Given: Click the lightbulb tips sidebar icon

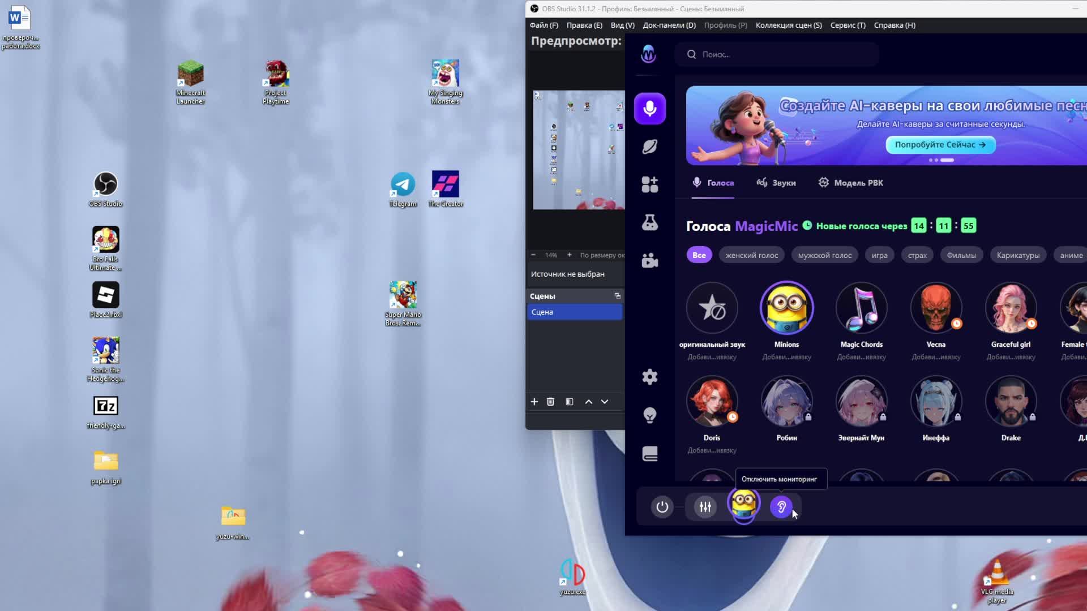Looking at the screenshot, I should click(650, 415).
